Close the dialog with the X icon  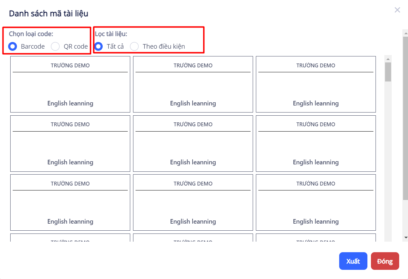tap(397, 10)
